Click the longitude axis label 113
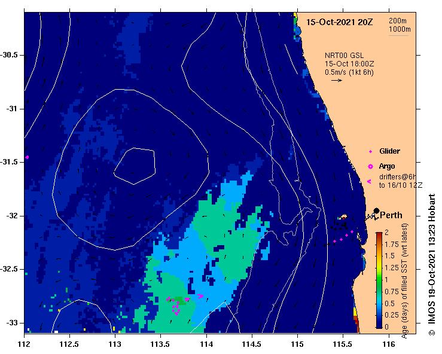 click(115, 344)
